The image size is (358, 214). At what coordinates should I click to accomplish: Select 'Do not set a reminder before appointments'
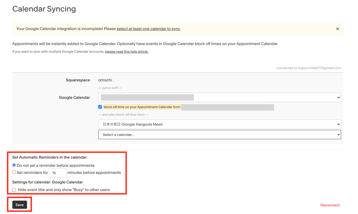14,165
